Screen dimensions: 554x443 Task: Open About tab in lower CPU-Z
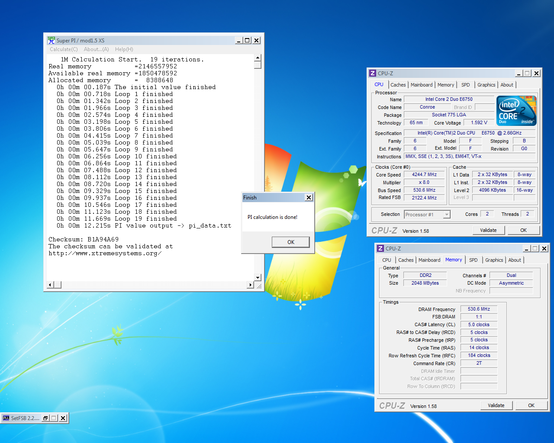coord(515,260)
